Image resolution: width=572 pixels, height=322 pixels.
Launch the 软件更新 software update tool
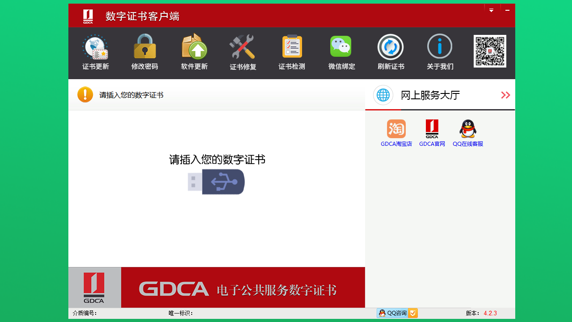click(193, 51)
